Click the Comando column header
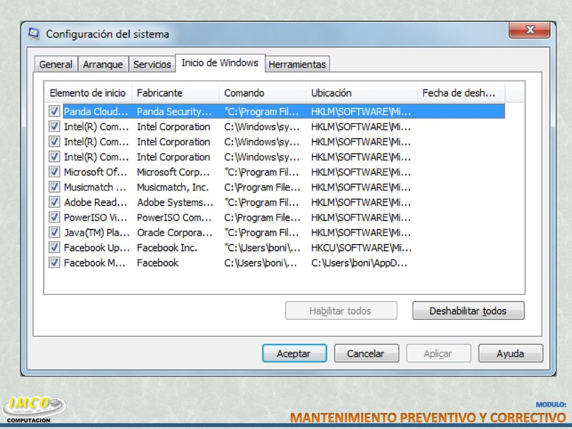The width and height of the screenshot is (572, 429). click(x=263, y=93)
